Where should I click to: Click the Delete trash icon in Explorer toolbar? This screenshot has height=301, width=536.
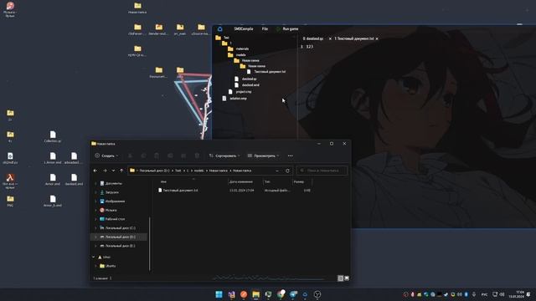[x=197, y=156]
